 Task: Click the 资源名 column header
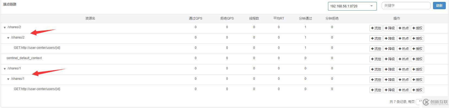tap(90, 18)
